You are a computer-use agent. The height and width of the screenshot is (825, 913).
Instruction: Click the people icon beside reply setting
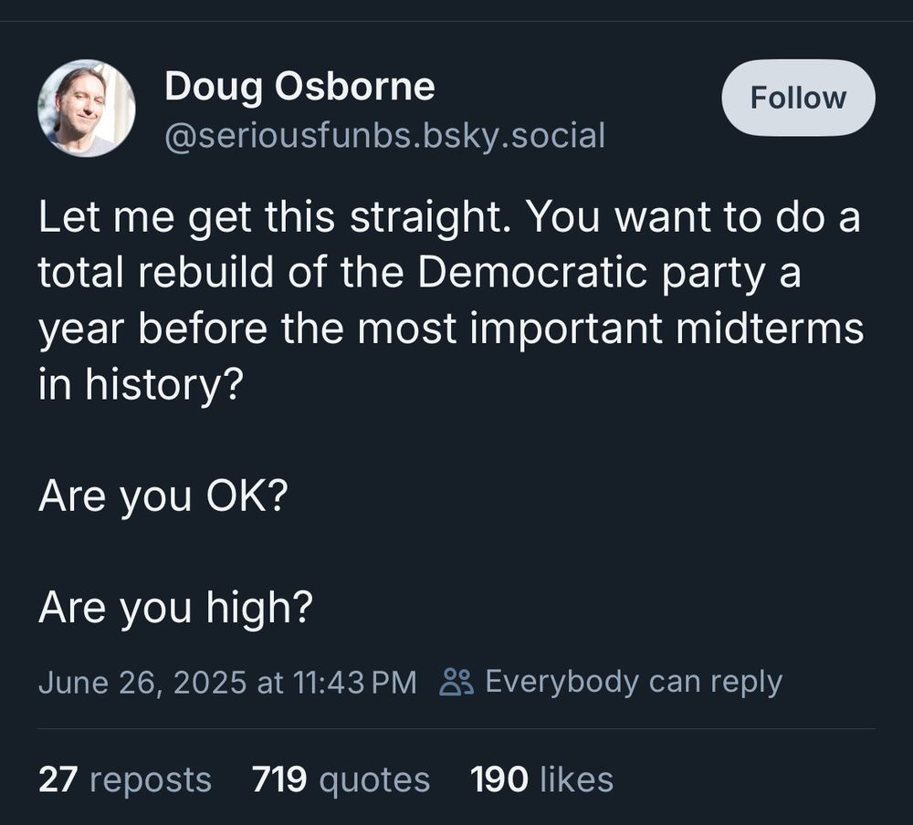[456, 682]
